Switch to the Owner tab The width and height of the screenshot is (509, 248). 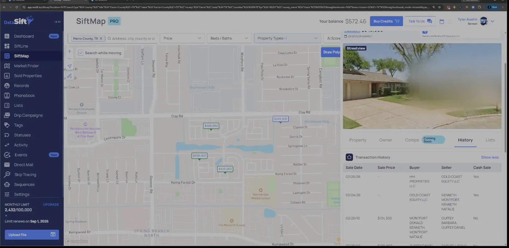(386, 140)
